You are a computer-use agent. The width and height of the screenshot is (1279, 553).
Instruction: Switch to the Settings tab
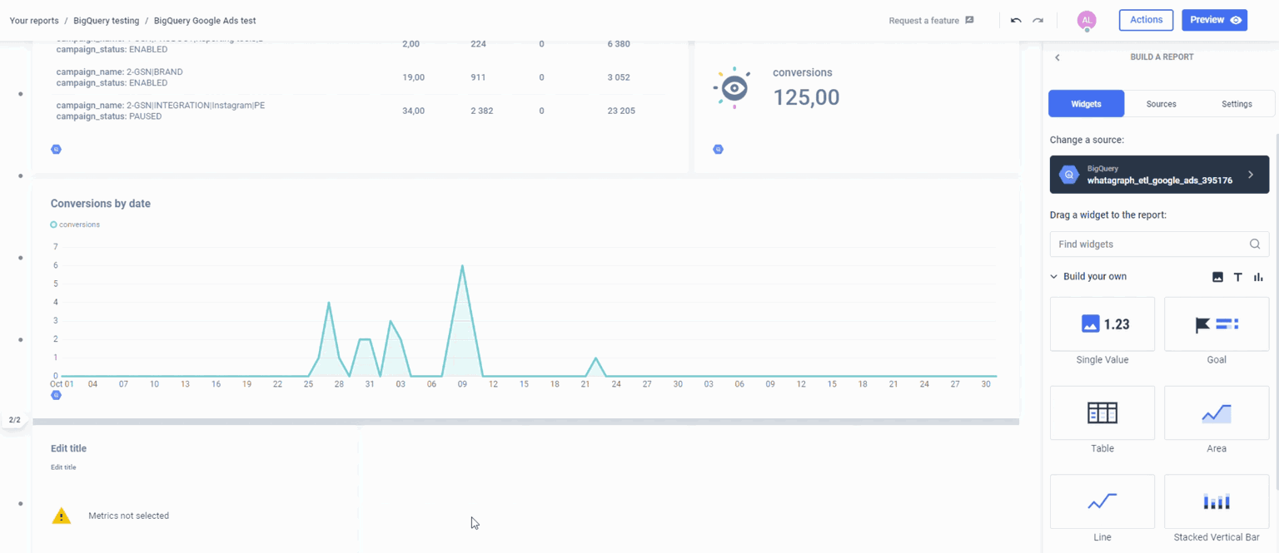(1237, 103)
